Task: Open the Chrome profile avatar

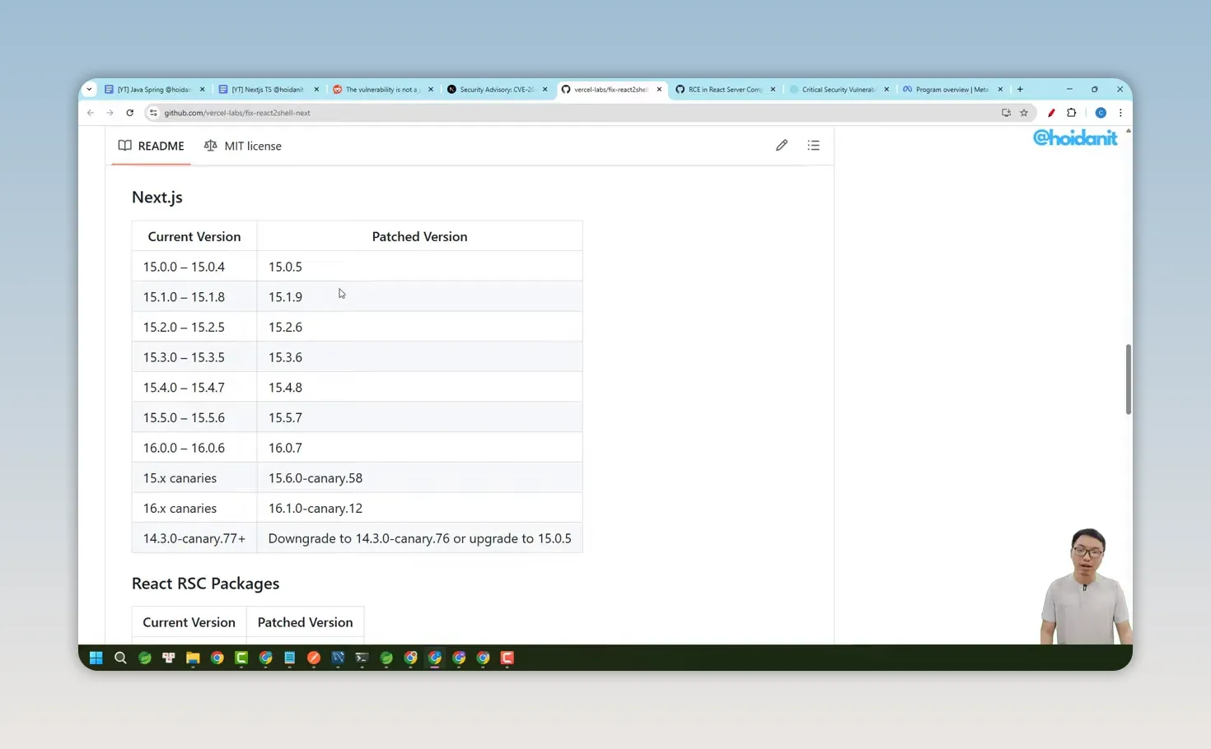Action: pyautogui.click(x=1101, y=113)
